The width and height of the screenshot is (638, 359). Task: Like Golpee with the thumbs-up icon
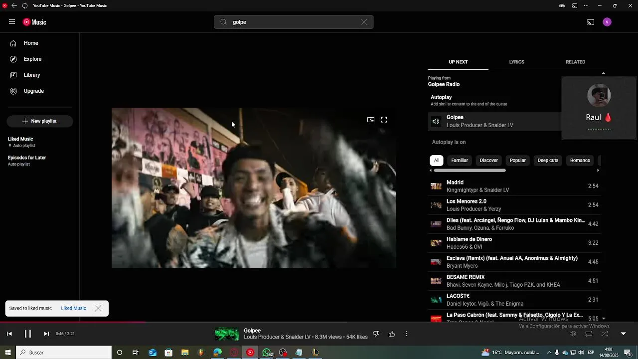click(392, 334)
